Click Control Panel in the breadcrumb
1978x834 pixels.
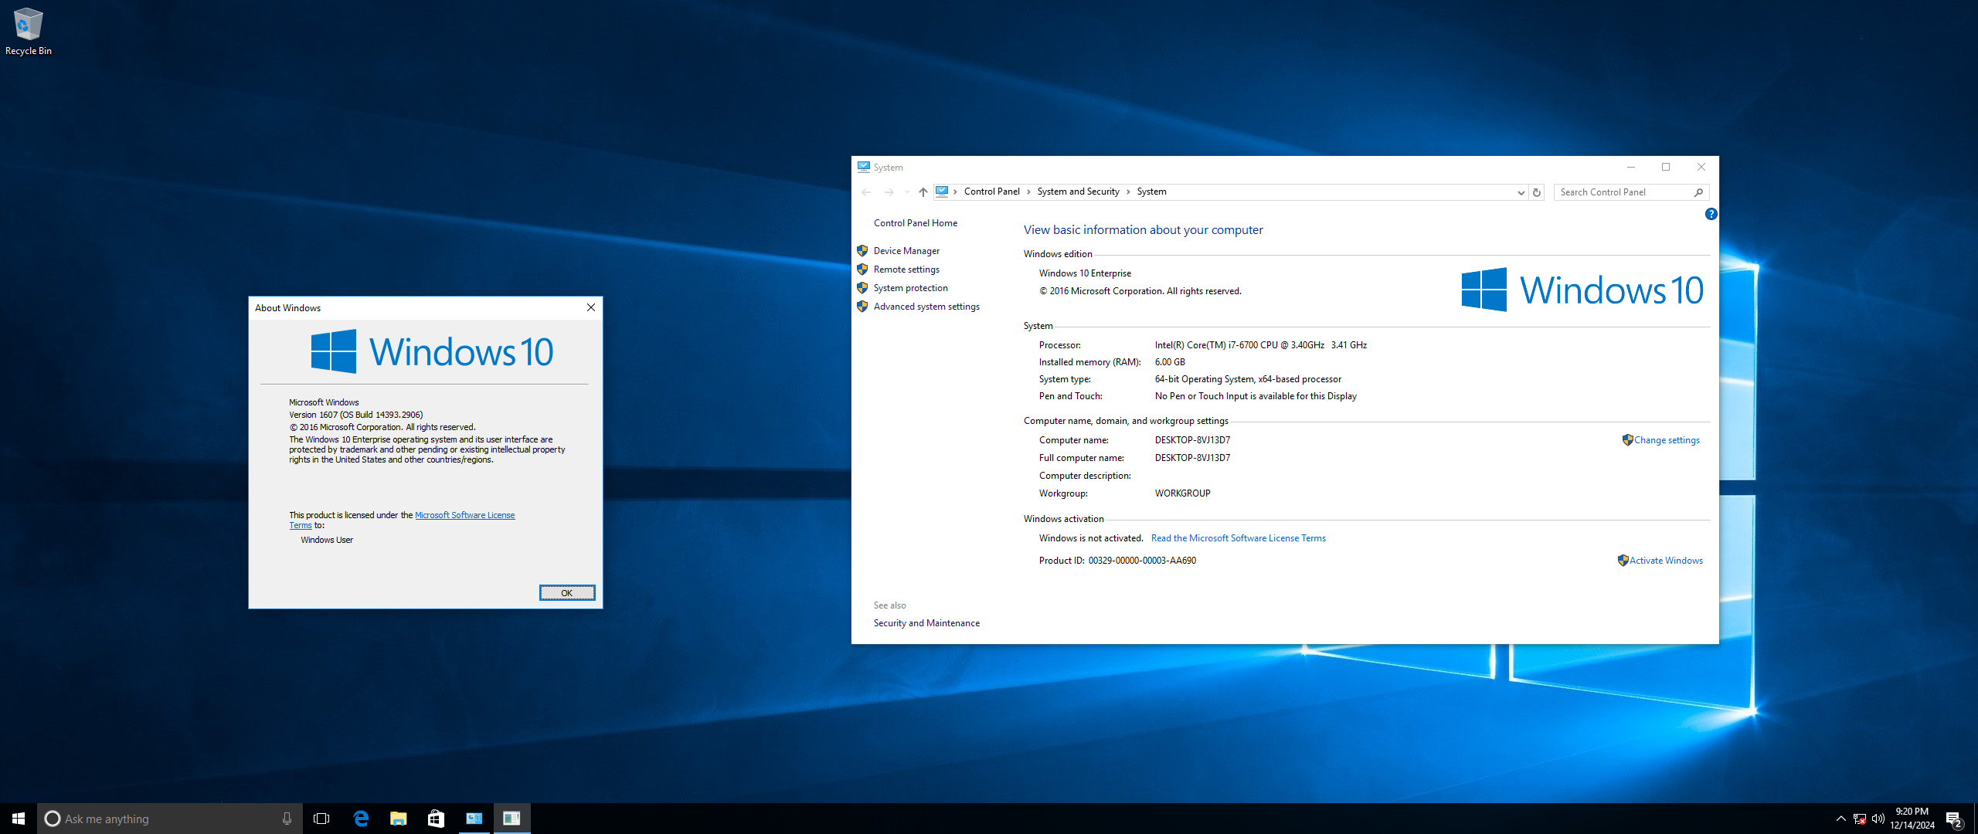tap(991, 192)
